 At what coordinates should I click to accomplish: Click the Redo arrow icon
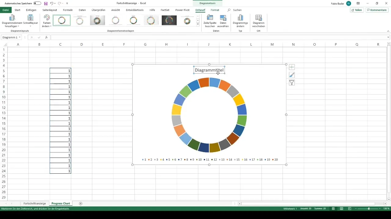point(59,3)
